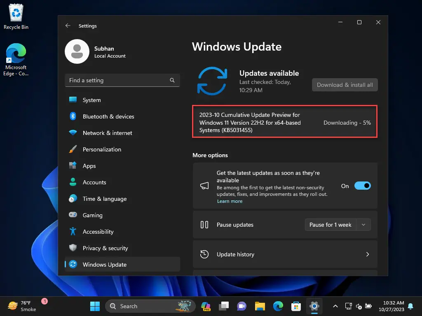Click the Accessibility figure icon
Screen dimensions: 422x316
pos(73,231)
